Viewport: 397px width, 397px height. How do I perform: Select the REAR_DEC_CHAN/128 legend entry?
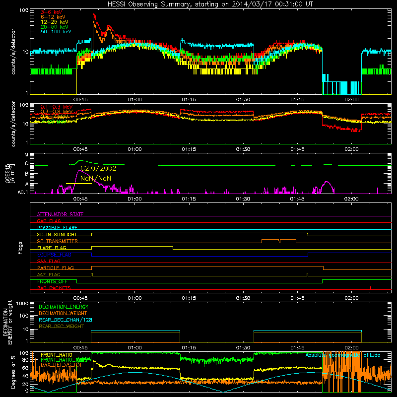(66, 320)
